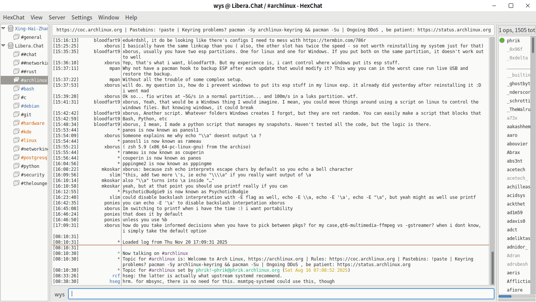Click the chat bubble icon beside #bash

pos(16,89)
